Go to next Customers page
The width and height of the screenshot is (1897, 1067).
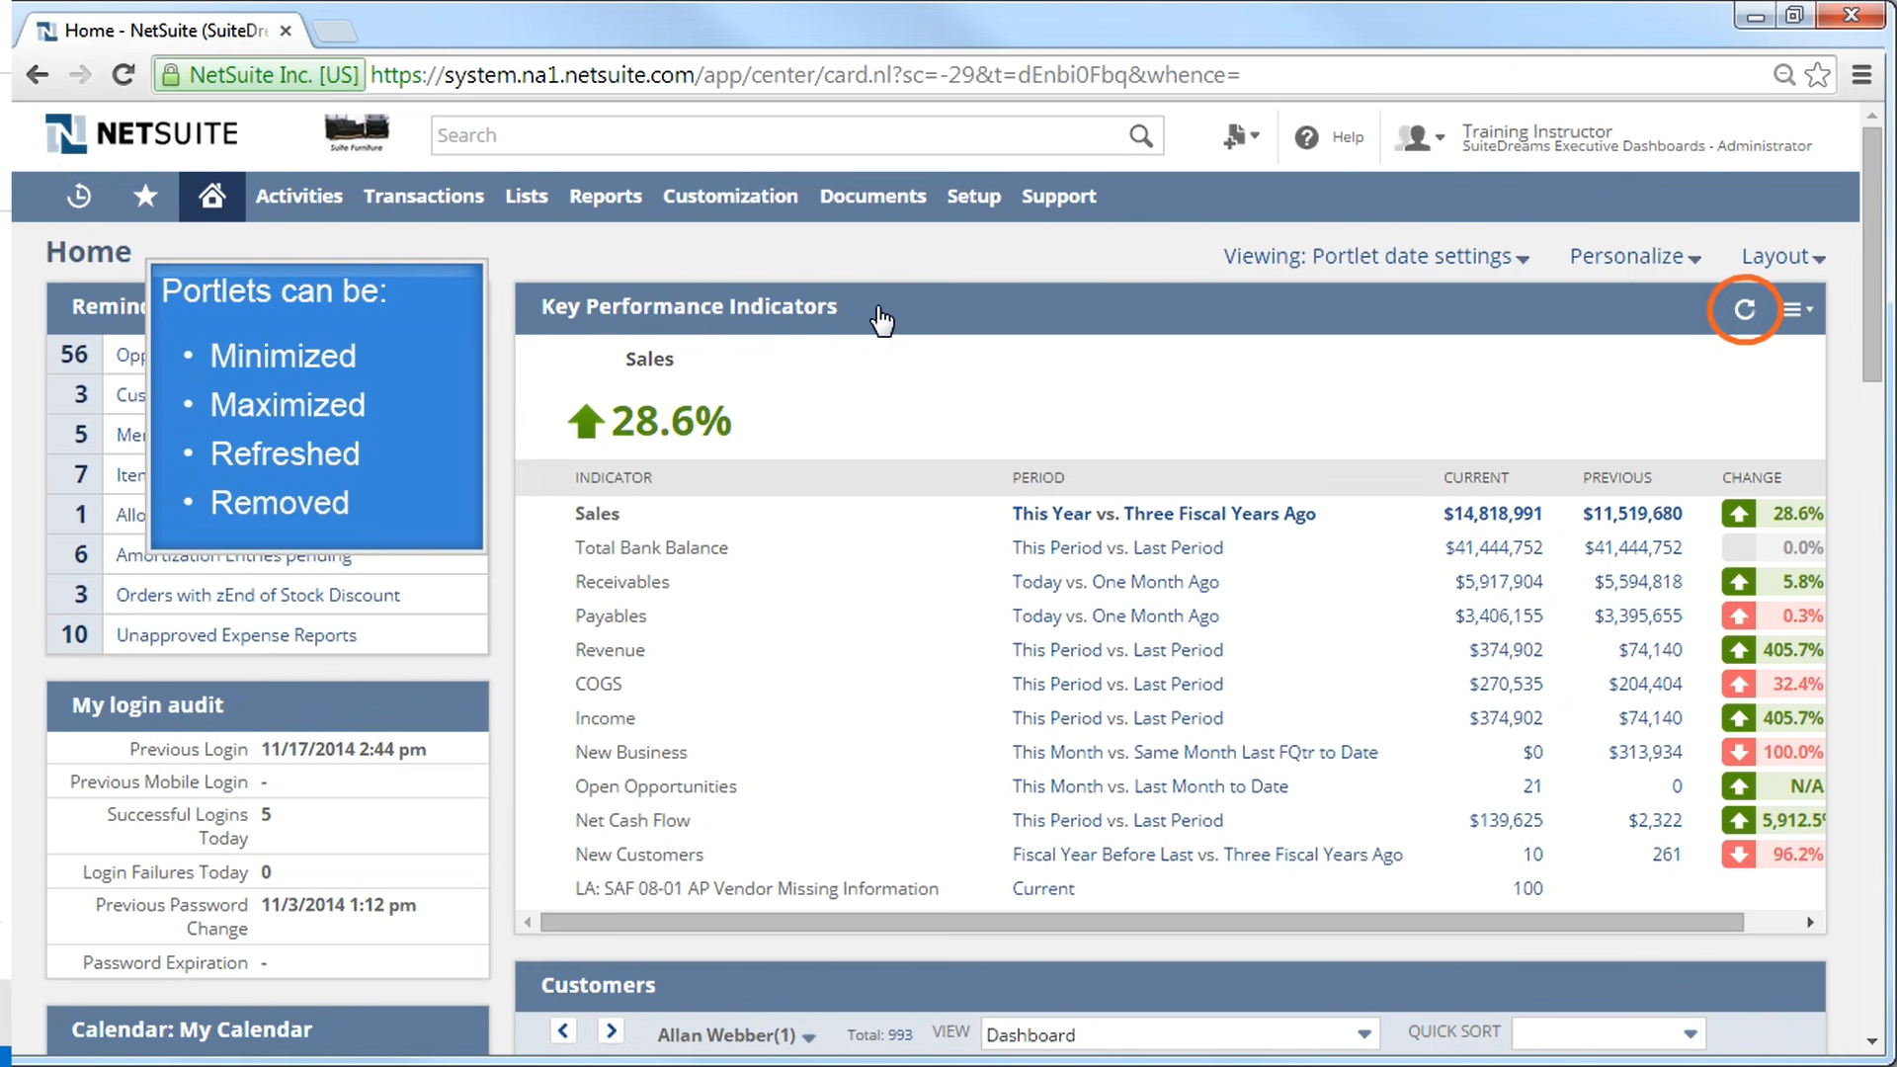click(611, 1031)
